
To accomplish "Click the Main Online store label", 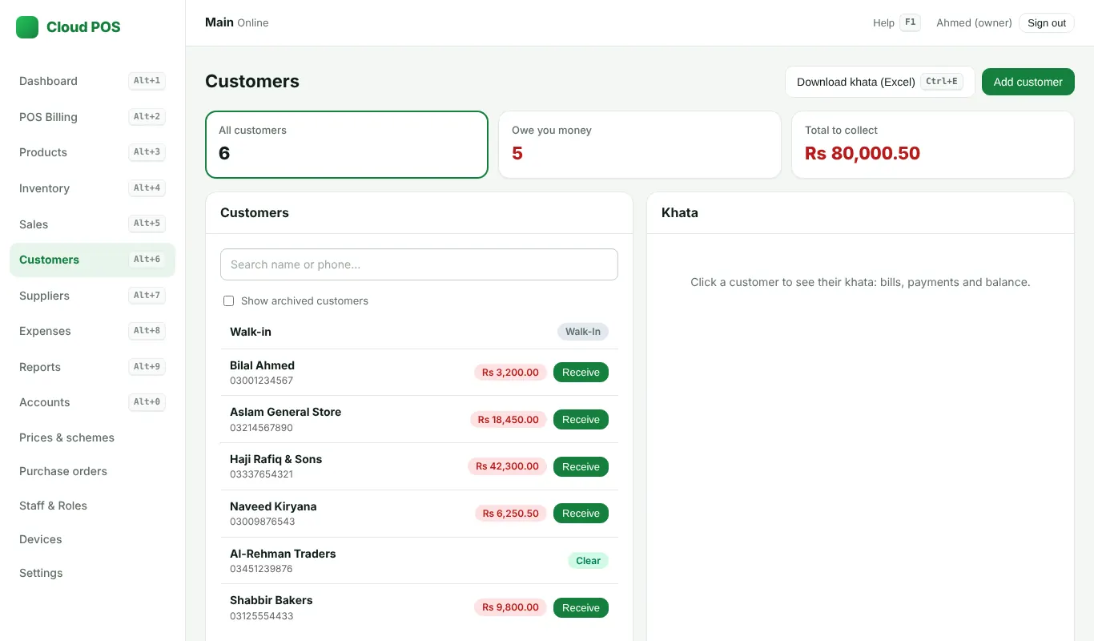I will (x=237, y=22).
